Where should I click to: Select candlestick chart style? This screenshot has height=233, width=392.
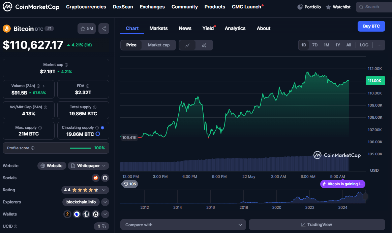point(204,45)
